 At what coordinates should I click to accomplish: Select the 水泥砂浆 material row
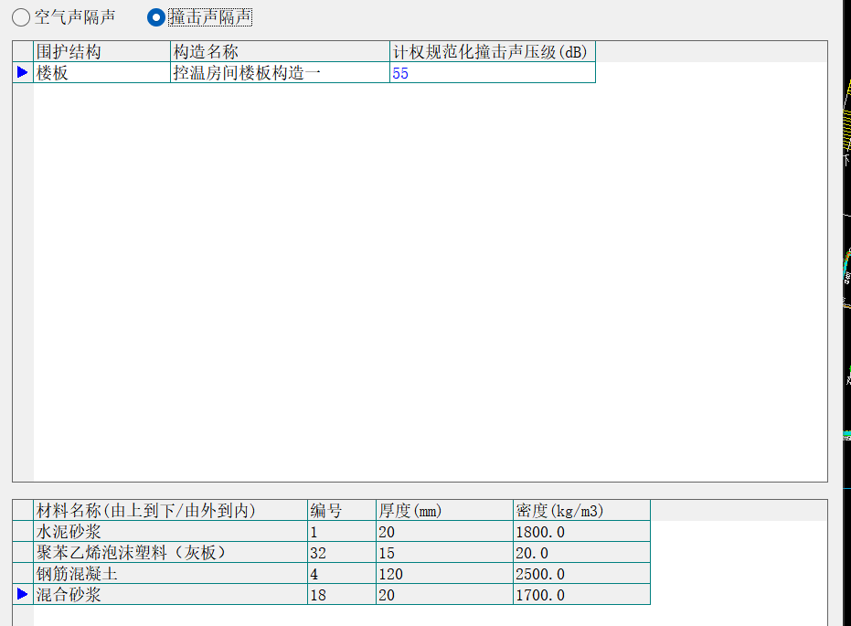[x=170, y=532]
